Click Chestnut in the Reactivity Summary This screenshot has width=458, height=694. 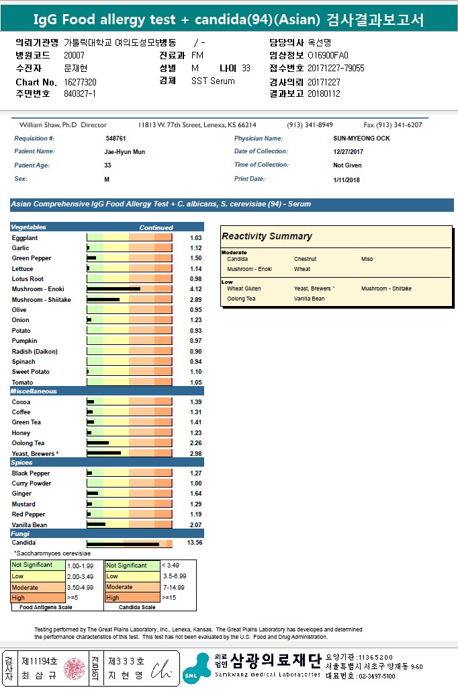coord(305,259)
